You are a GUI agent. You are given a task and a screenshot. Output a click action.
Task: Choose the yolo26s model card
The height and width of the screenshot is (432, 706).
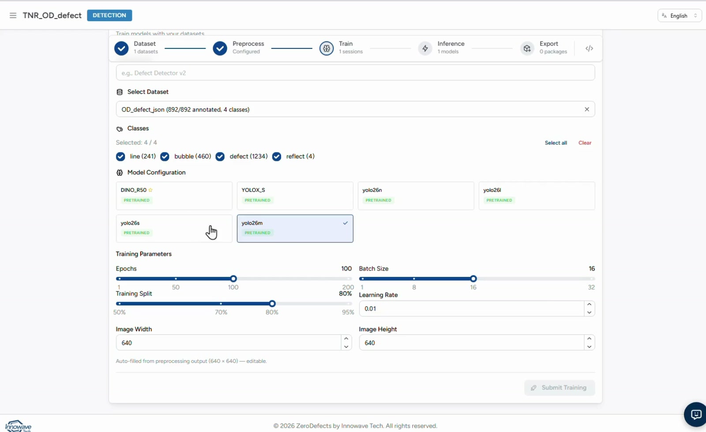coord(174,228)
